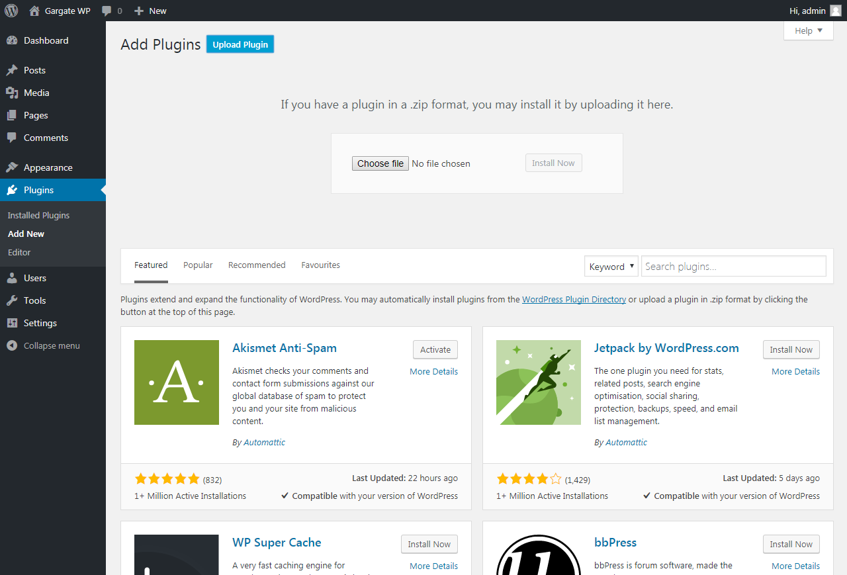Screen dimensions: 847x575
Task: Open Automattic author link under Akismet
Action: click(264, 442)
